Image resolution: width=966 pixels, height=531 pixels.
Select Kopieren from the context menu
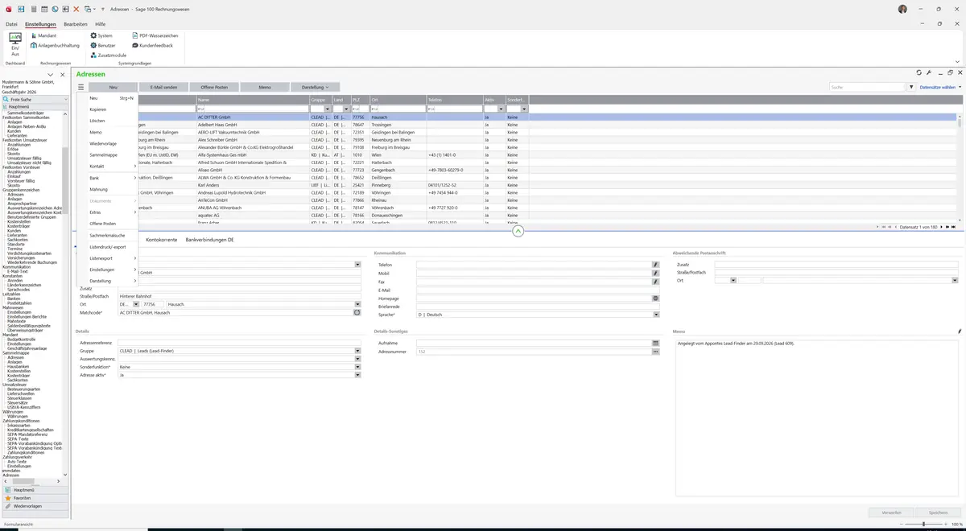pos(98,109)
